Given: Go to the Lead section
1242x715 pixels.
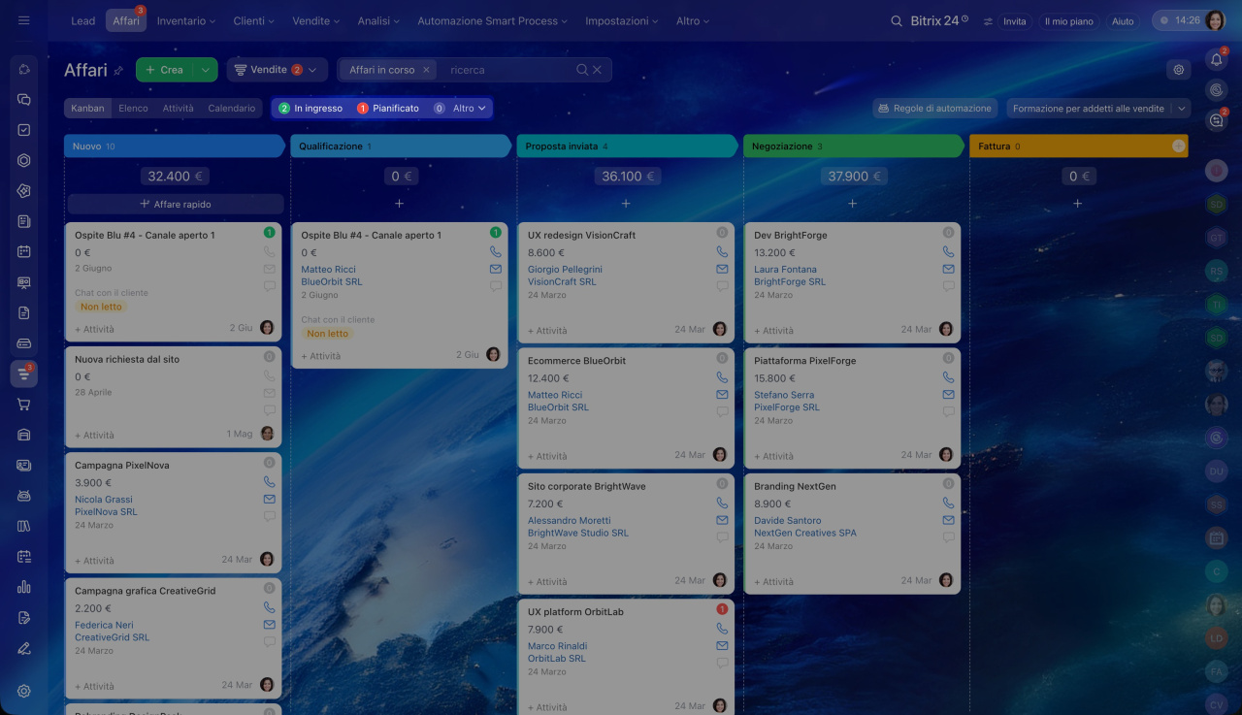Looking at the screenshot, I should [x=83, y=20].
